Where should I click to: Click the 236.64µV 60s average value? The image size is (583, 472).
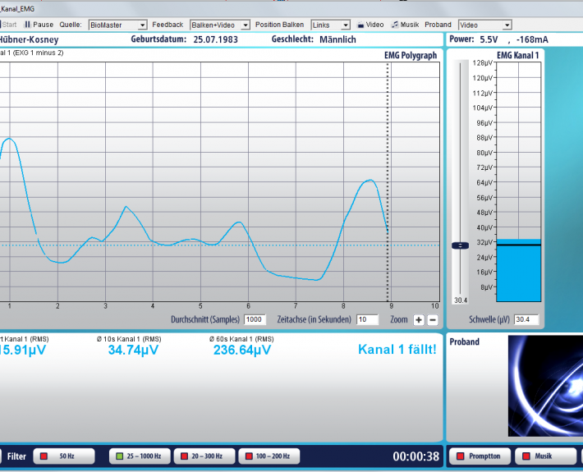(x=242, y=350)
